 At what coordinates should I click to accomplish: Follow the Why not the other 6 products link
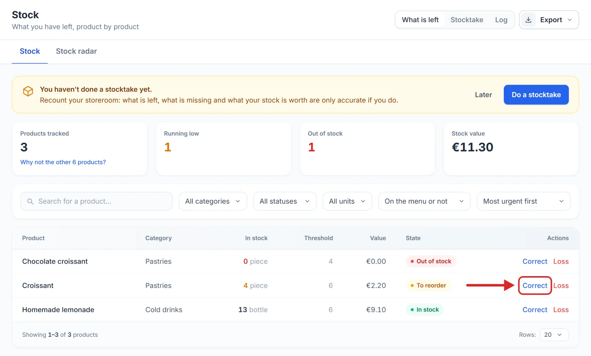click(x=63, y=162)
